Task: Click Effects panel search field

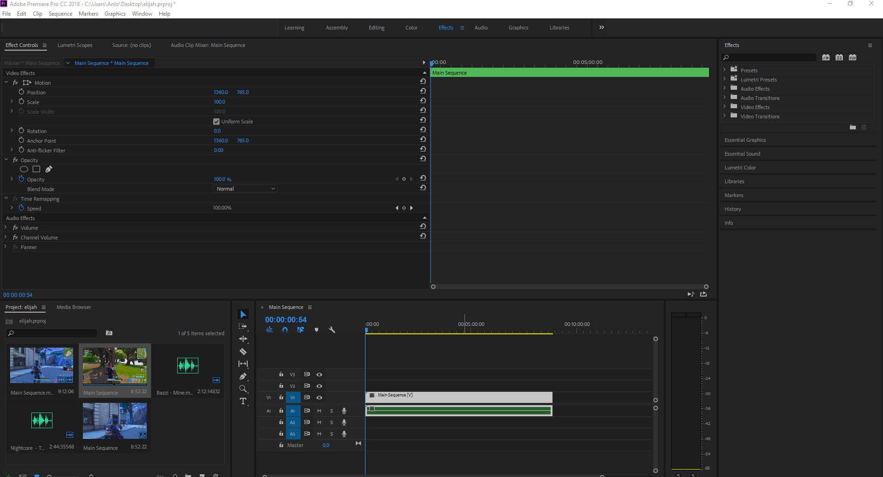Action: click(x=769, y=58)
